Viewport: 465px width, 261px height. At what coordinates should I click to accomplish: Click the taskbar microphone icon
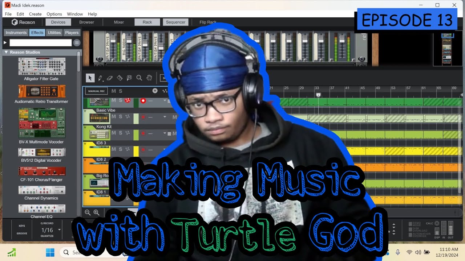[398, 252]
